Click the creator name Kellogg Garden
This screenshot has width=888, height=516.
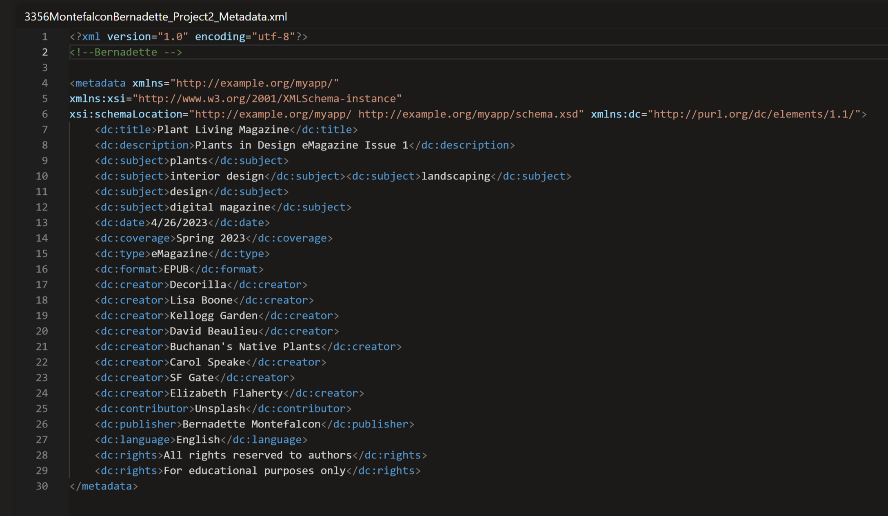pyautogui.click(x=214, y=316)
